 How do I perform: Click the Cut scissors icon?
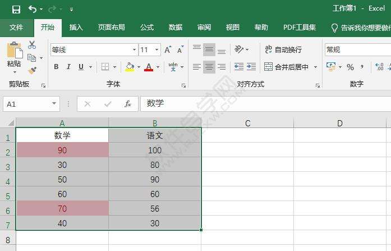[32, 45]
